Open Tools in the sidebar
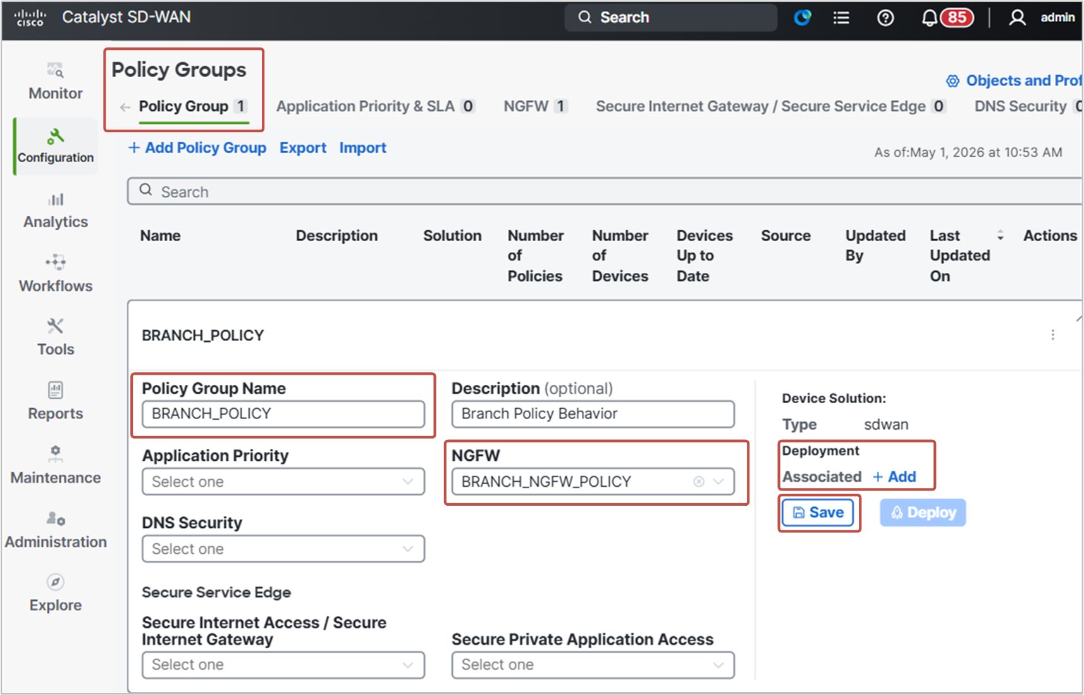This screenshot has width=1084, height=695. (x=56, y=338)
